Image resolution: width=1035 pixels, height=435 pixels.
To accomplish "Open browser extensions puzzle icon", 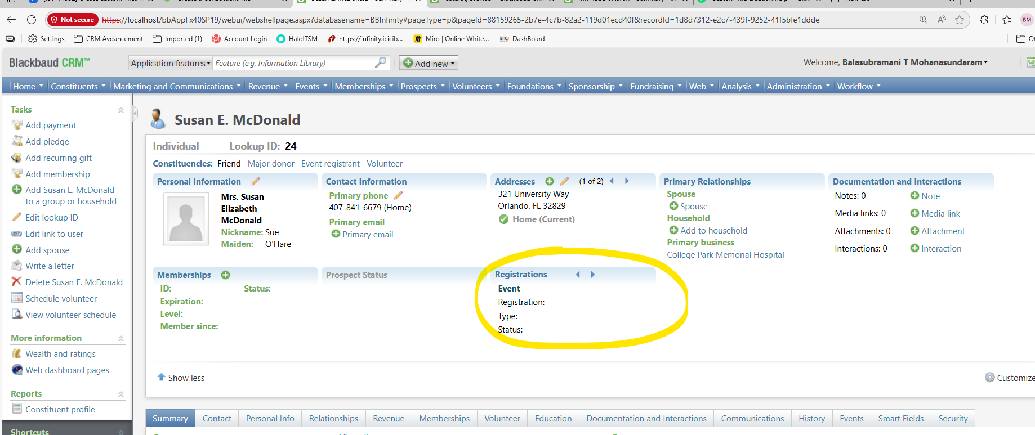I will point(984,20).
